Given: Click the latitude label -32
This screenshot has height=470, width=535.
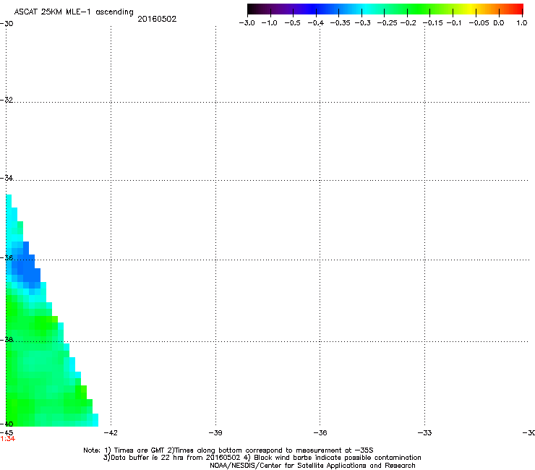Looking at the screenshot, I should click(7, 100).
